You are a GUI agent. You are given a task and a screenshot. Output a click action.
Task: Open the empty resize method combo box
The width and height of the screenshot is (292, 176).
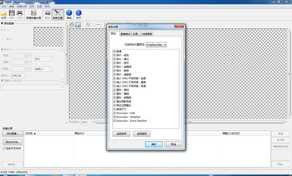point(32,88)
